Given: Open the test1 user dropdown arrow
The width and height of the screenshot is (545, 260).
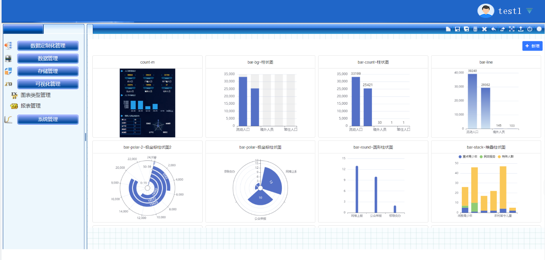Looking at the screenshot, I should click(x=529, y=11).
